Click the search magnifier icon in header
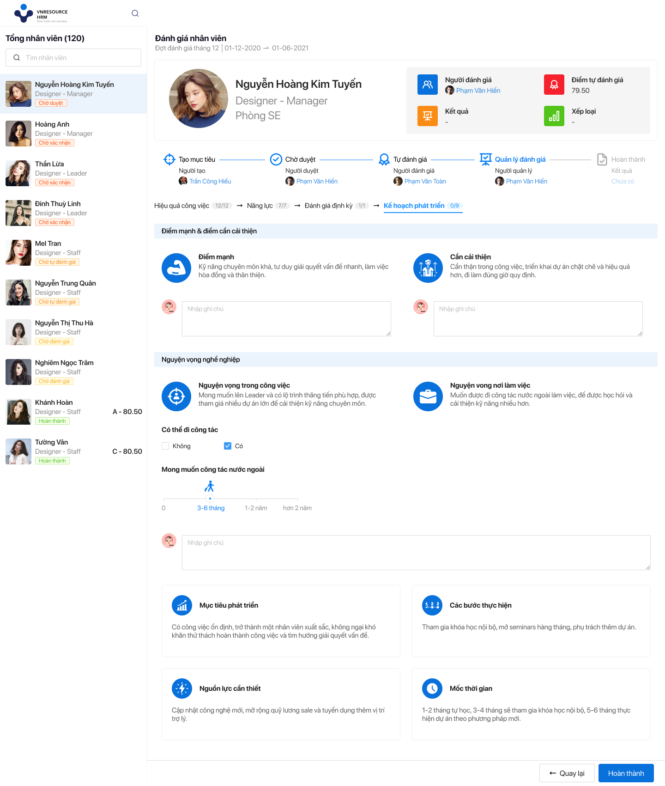Viewport: 665px width, 786px height. click(x=135, y=13)
